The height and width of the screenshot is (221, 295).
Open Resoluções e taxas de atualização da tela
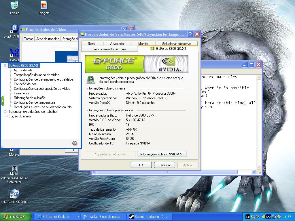(x=43, y=107)
